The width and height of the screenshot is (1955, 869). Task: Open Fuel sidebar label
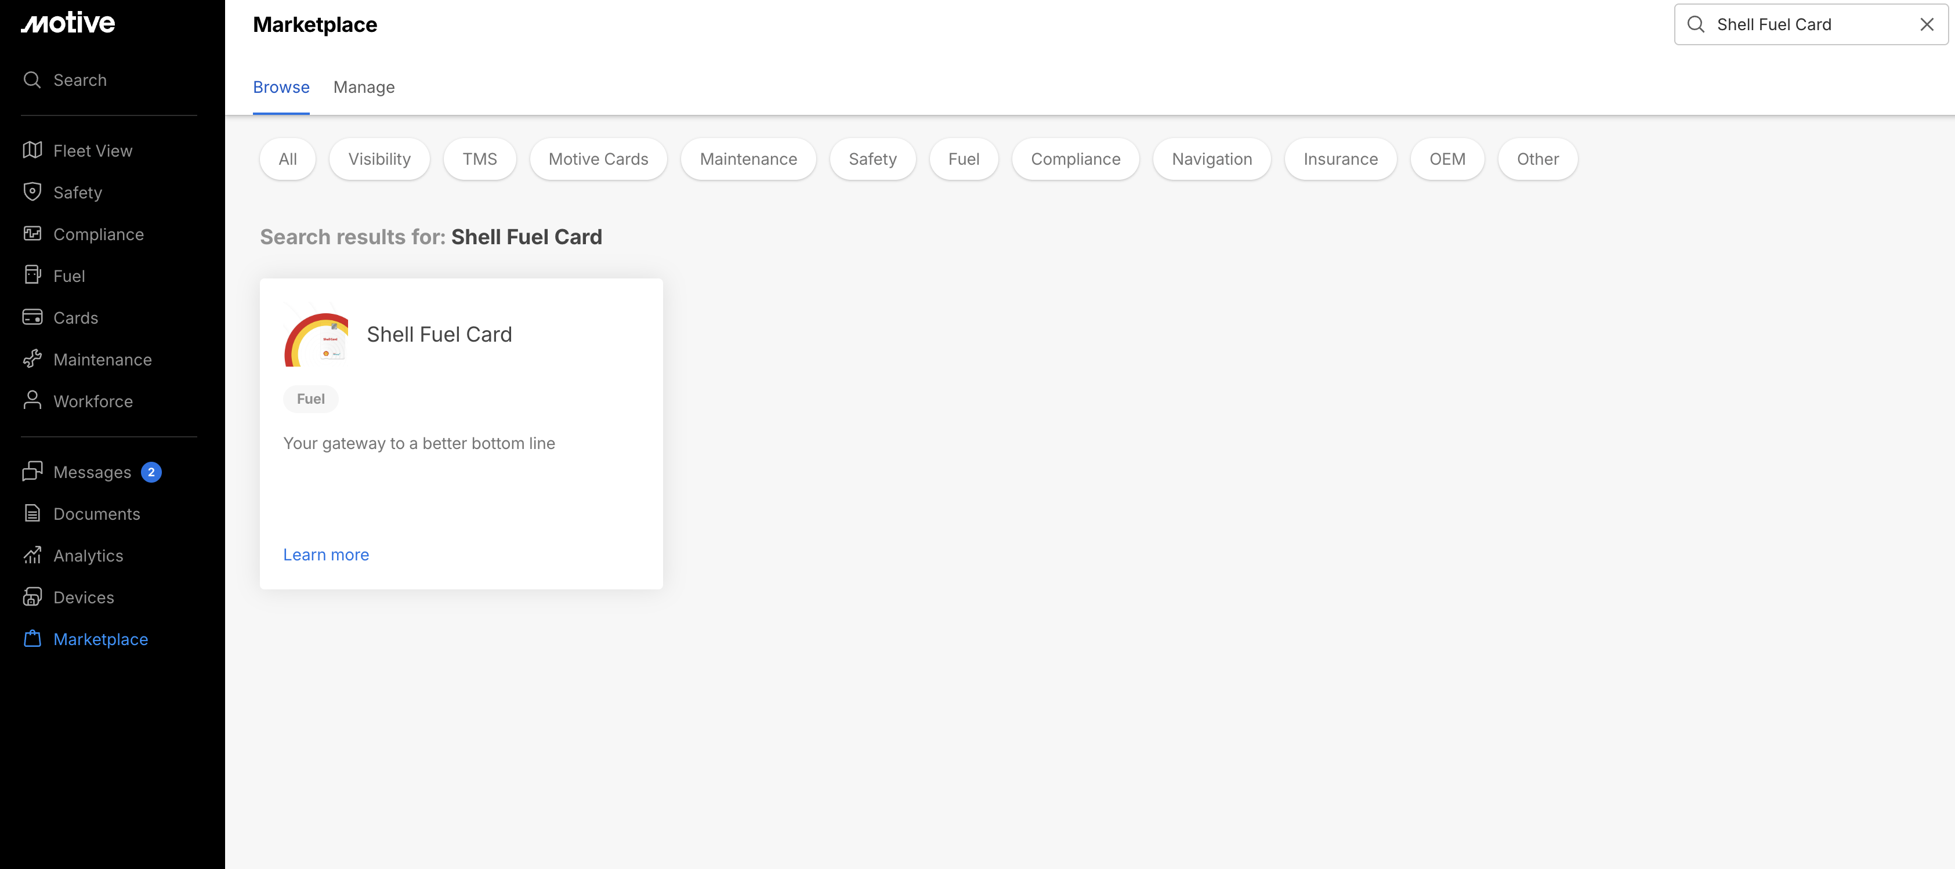[69, 276]
